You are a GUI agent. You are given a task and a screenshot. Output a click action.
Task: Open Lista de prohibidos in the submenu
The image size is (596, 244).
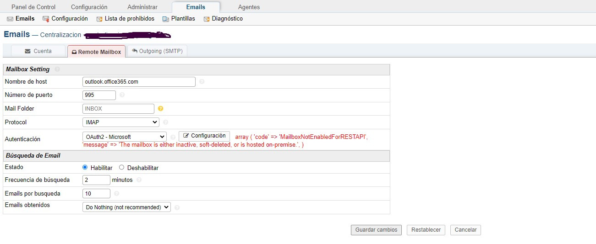pyautogui.click(x=125, y=19)
